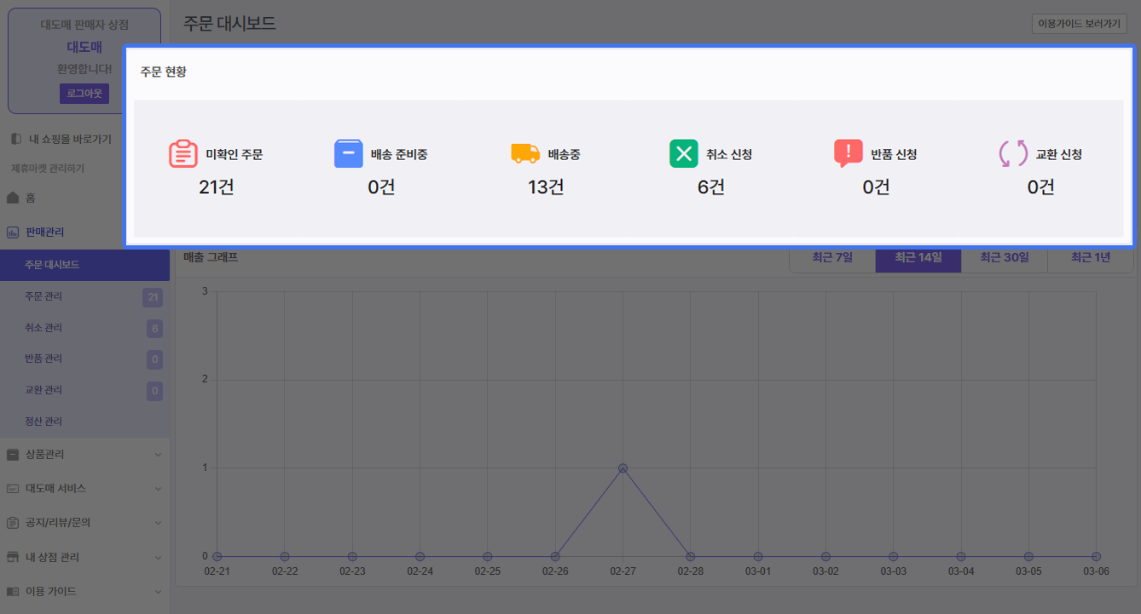Expand the 내 상점 관리 section

[84, 557]
